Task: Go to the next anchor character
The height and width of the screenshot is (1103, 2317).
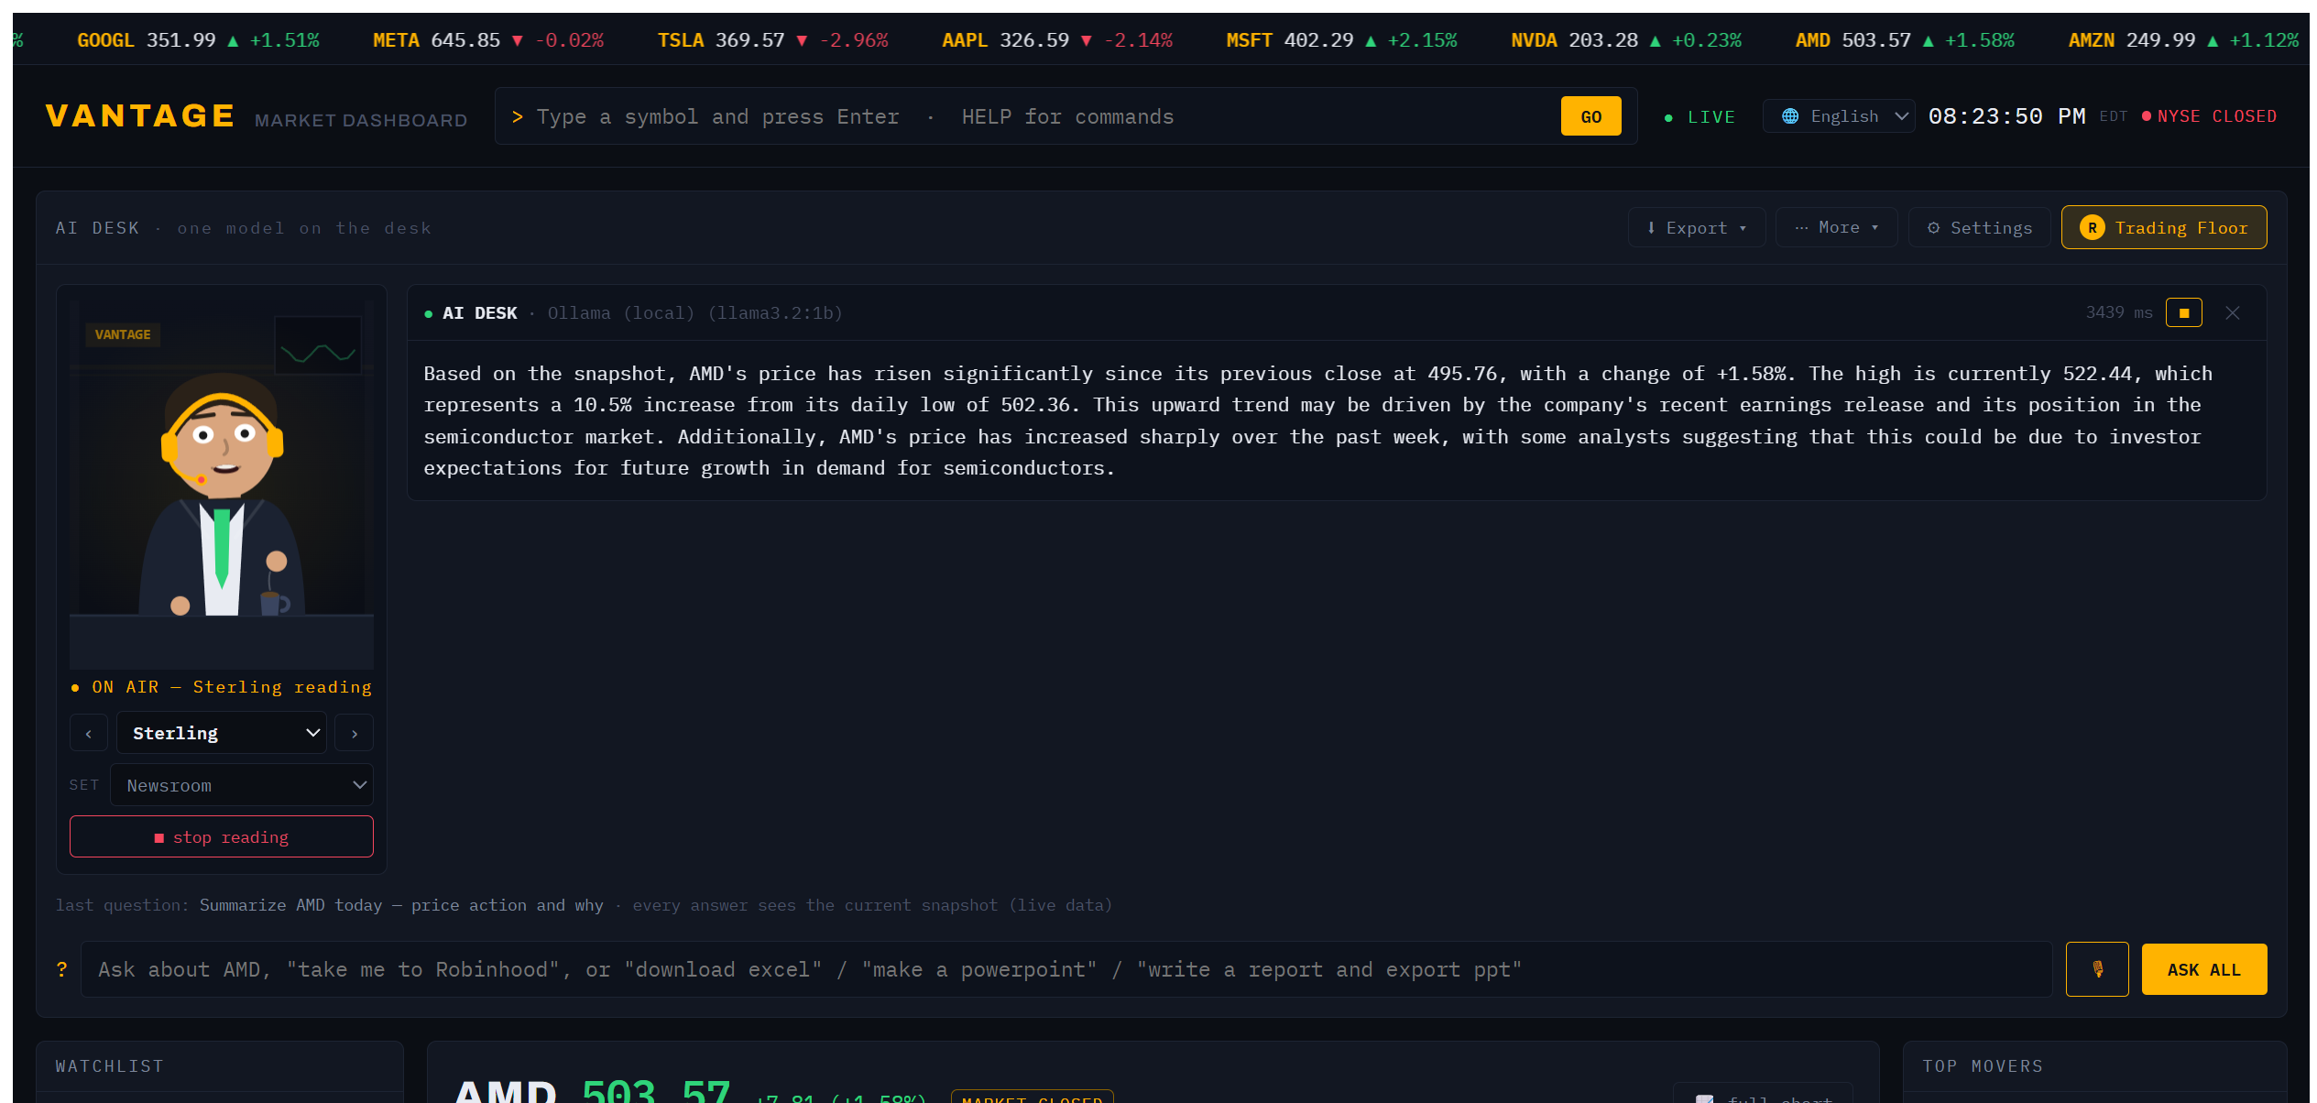Action: coord(355,733)
